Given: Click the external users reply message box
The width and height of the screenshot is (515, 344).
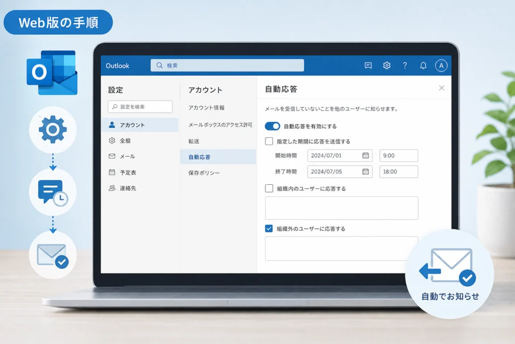Looking at the screenshot, I should pos(341,249).
